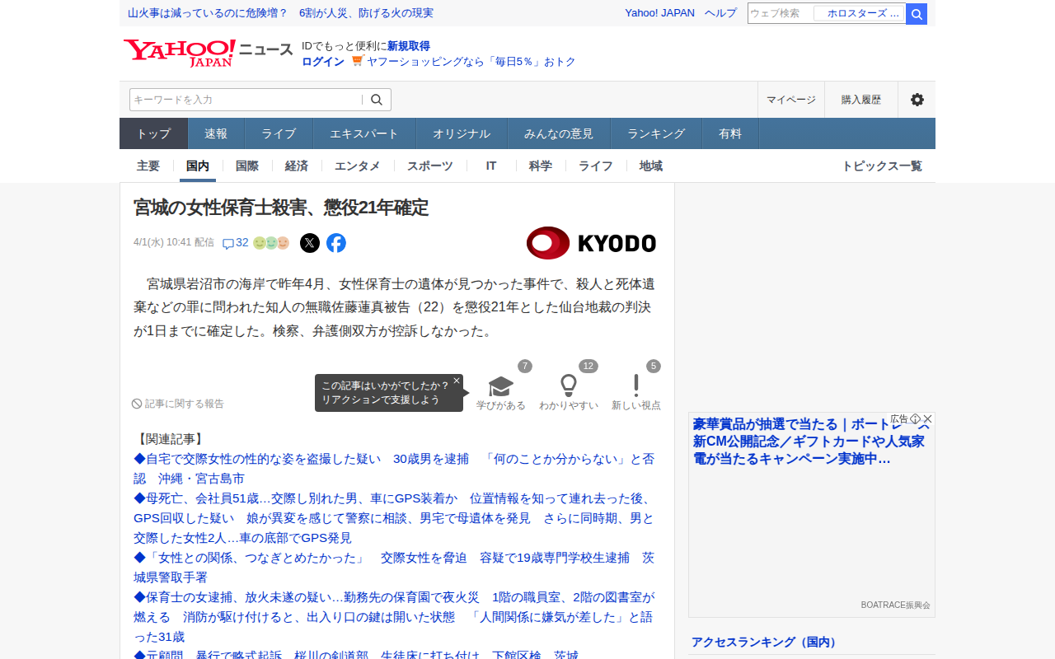
Task: Click the blue web search magnifier button
Action: [917, 13]
